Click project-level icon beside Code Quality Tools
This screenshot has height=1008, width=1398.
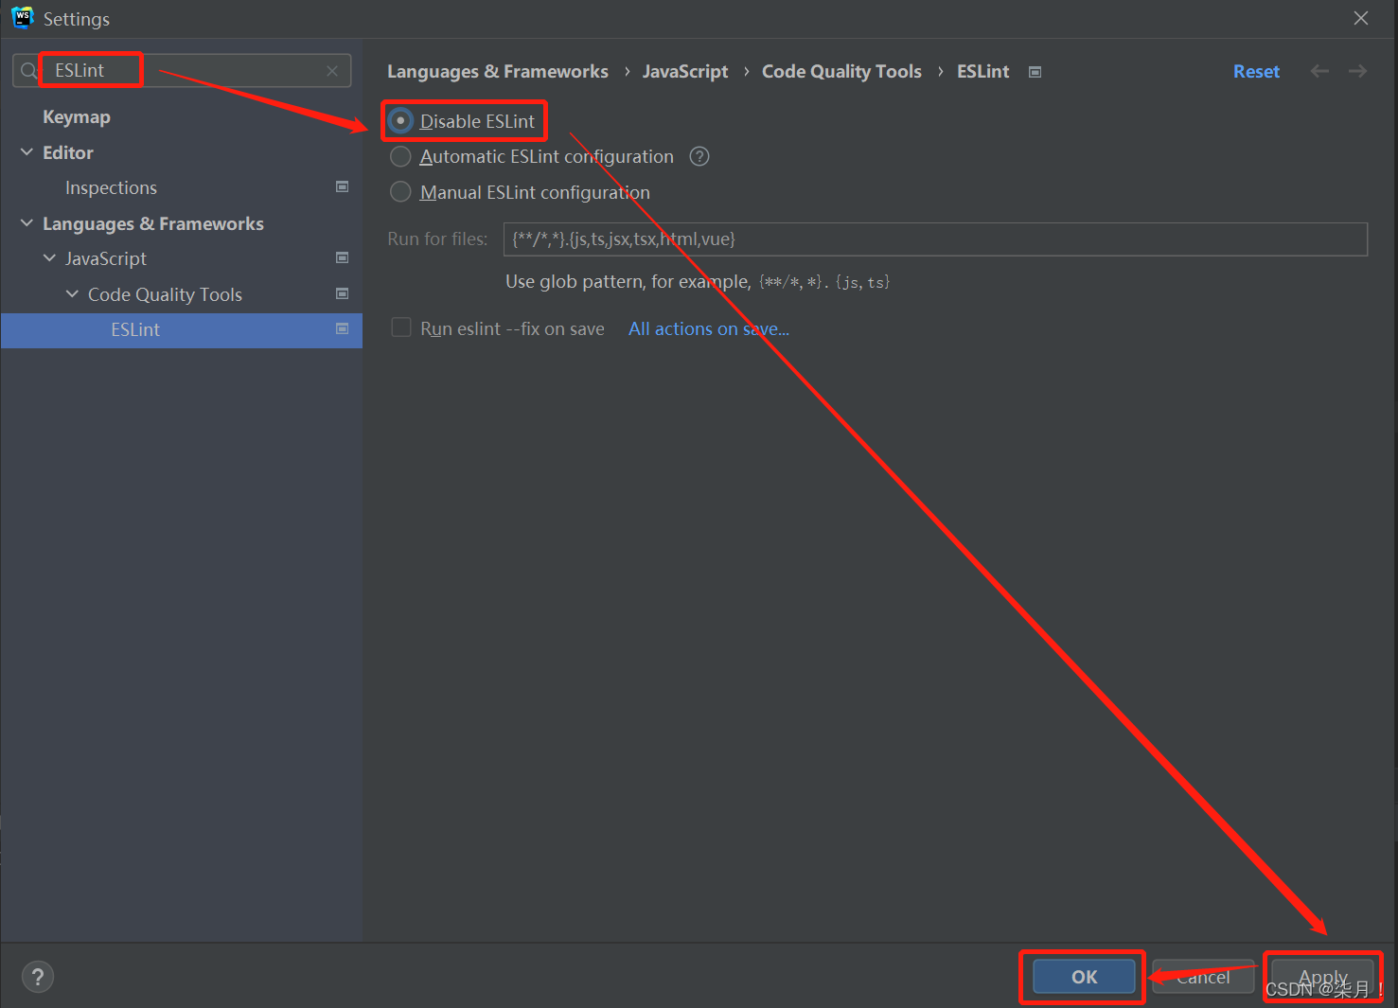point(343,293)
